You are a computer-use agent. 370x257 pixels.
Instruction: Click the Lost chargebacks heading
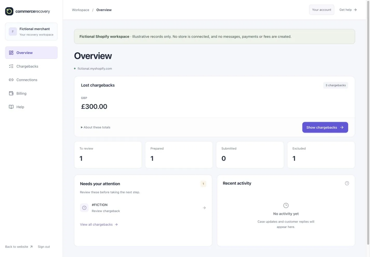(x=98, y=85)
